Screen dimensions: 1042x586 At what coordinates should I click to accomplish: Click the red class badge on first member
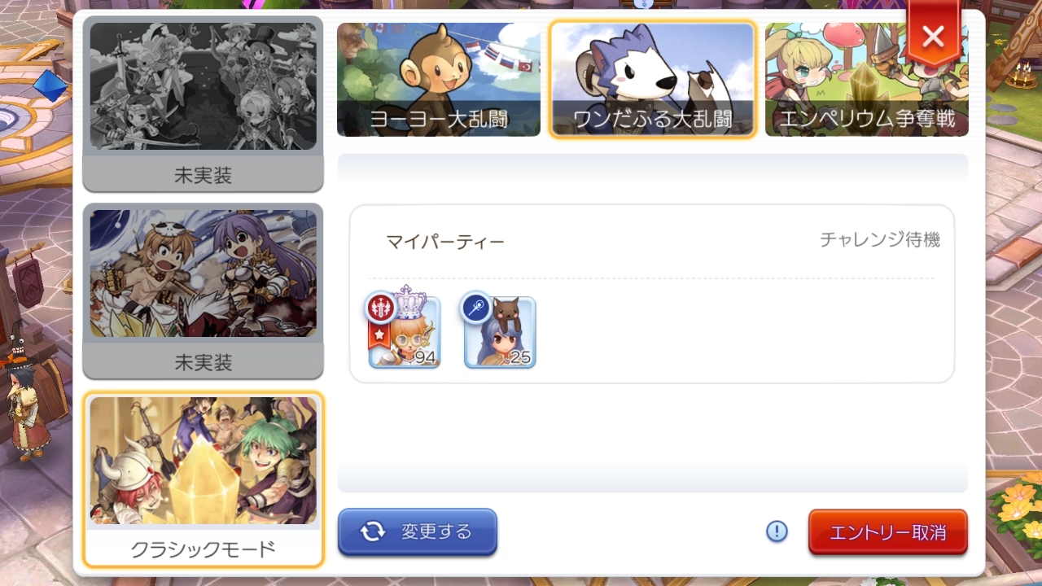coord(381,306)
